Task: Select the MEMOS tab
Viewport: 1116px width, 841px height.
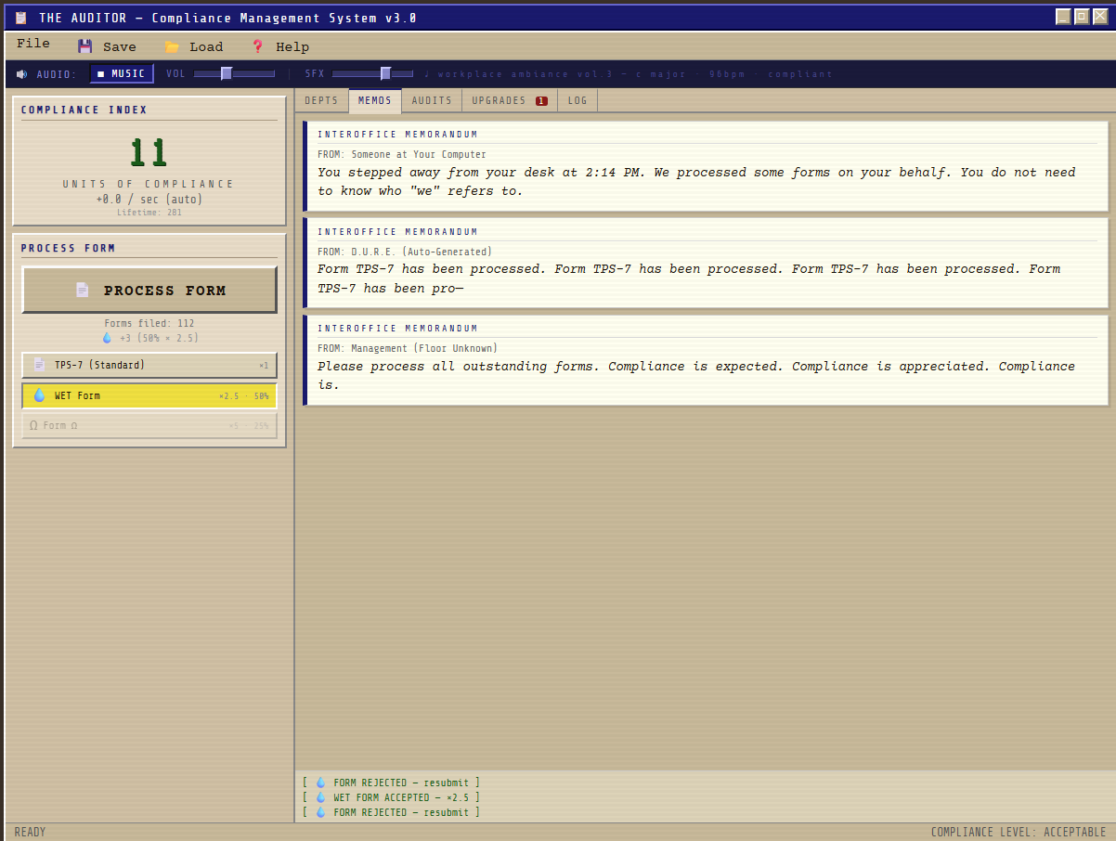Action: 375,100
